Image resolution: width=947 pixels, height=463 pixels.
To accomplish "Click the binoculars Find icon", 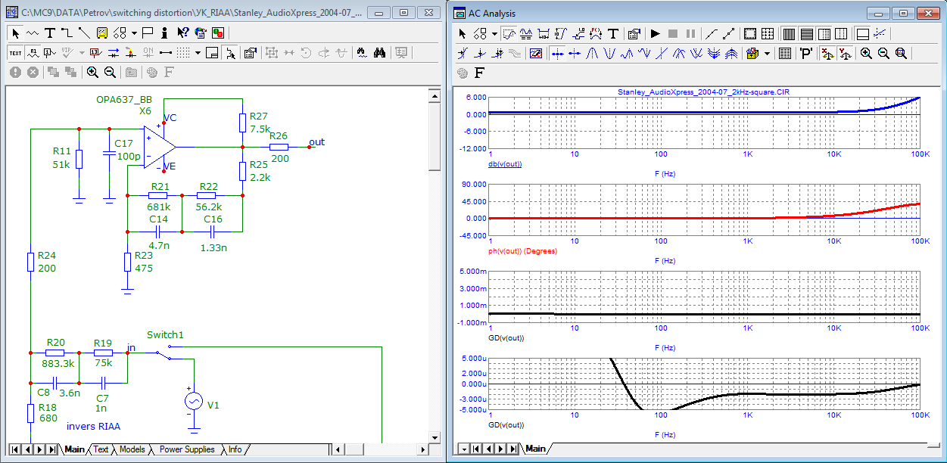I will (x=381, y=52).
